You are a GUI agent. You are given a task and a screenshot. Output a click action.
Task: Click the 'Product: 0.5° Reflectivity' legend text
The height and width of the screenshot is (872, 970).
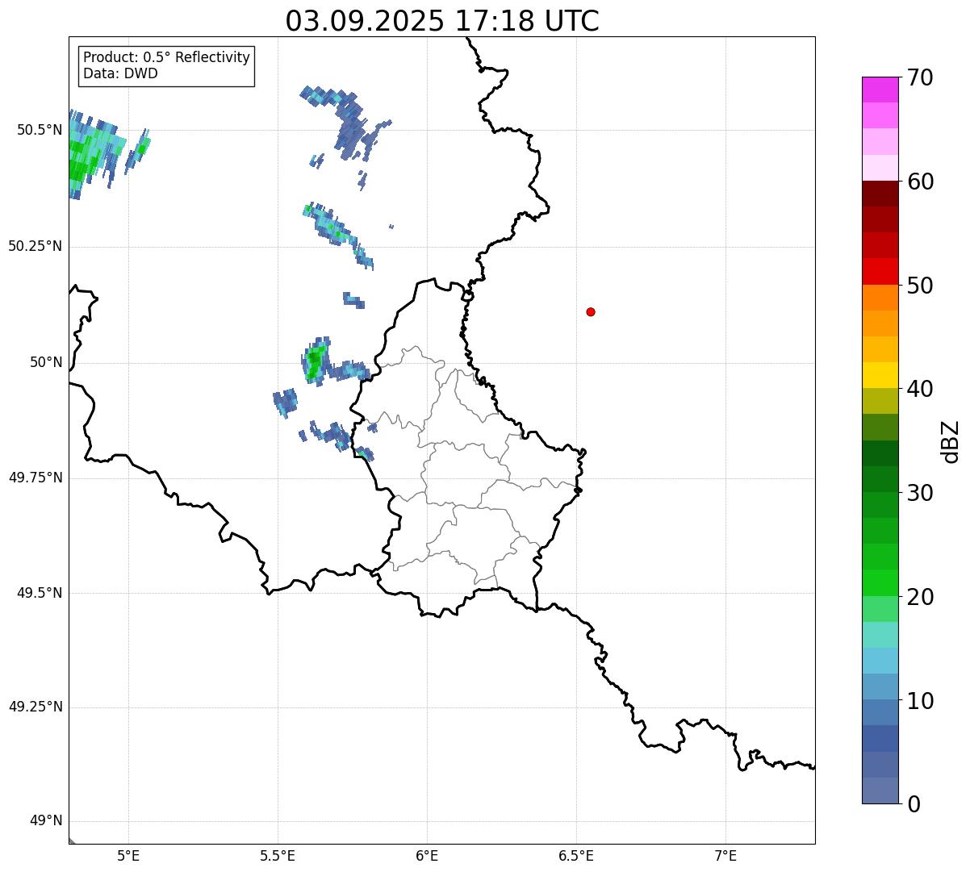pyautogui.click(x=166, y=58)
